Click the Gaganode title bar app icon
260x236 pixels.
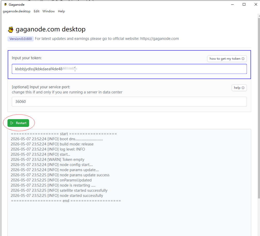[5, 4]
